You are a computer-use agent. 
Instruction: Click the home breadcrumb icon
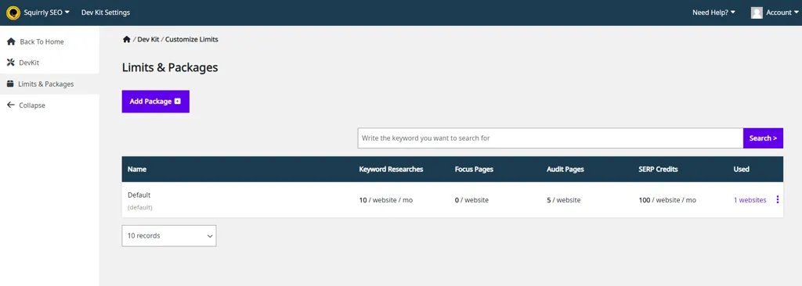(126, 39)
